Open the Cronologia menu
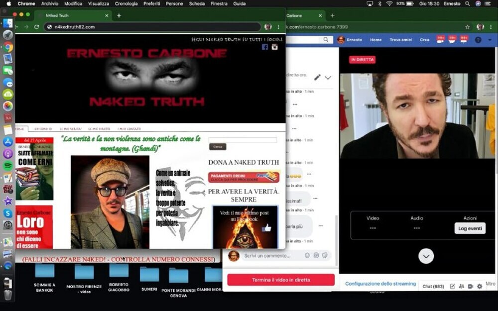This screenshot has height=311, width=498. pyautogui.click(x=126, y=4)
